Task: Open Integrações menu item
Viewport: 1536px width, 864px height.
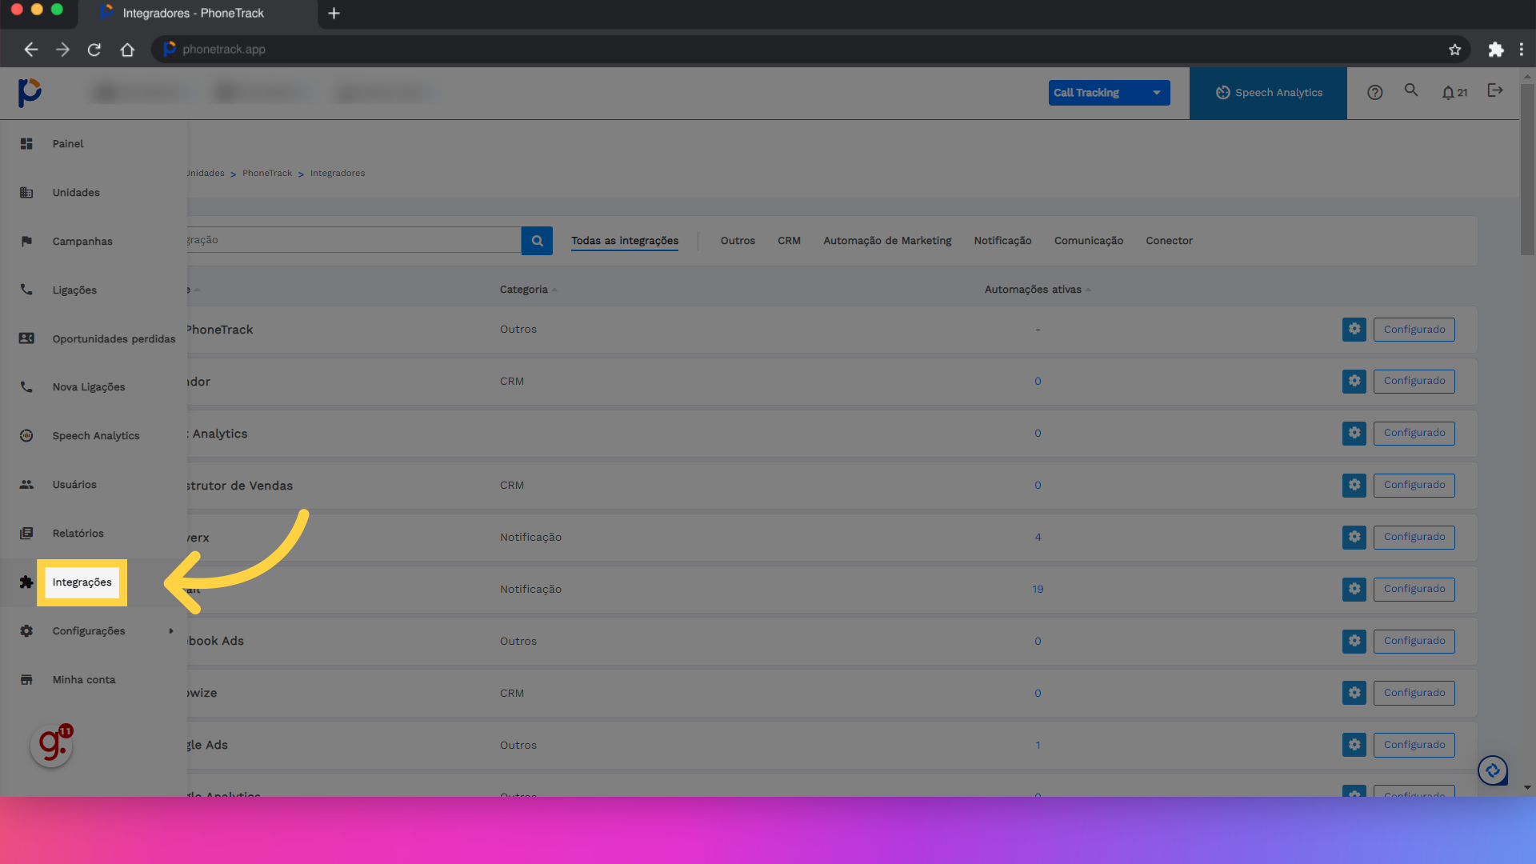Action: [x=82, y=582]
